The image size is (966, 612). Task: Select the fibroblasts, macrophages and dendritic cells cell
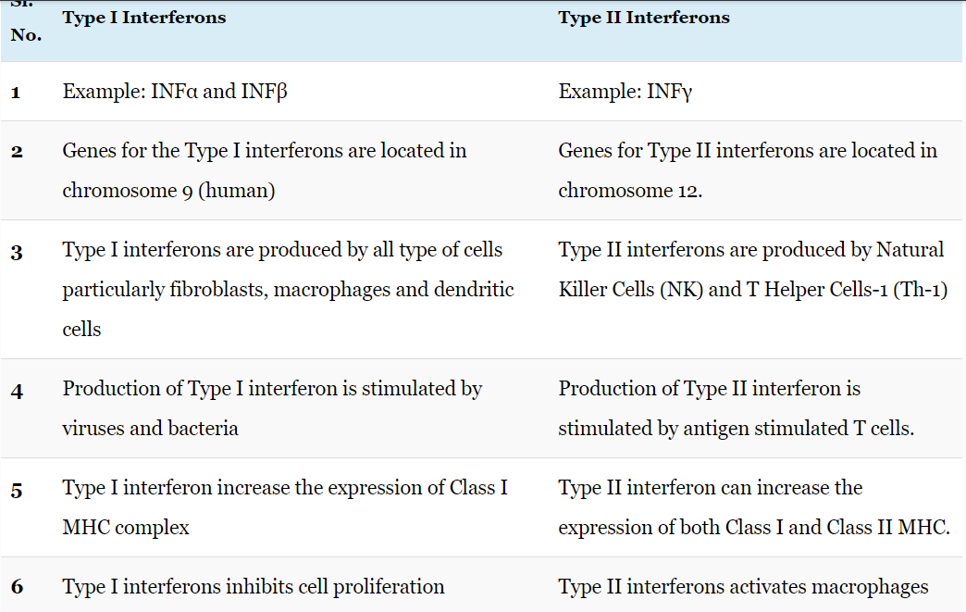[289, 289]
